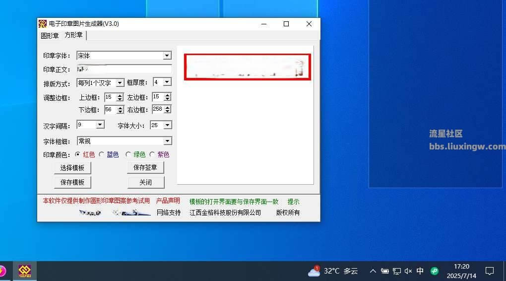Viewport: 506px width, 281px height.
Task: Select the 方形章 tab
Action: 73,35
